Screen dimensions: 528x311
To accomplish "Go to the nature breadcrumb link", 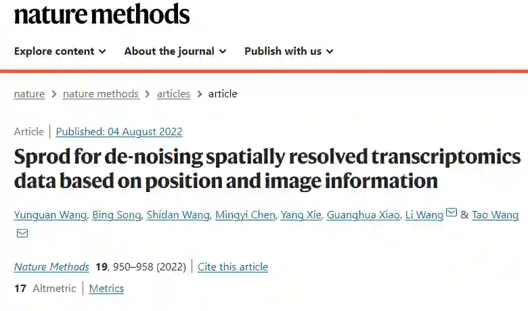I will (x=29, y=94).
